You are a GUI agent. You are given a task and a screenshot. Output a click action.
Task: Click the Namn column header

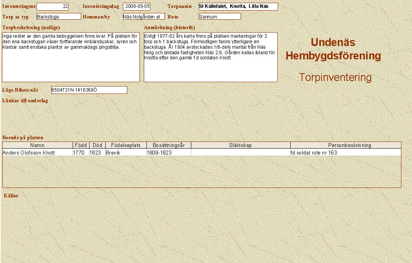[37, 145]
